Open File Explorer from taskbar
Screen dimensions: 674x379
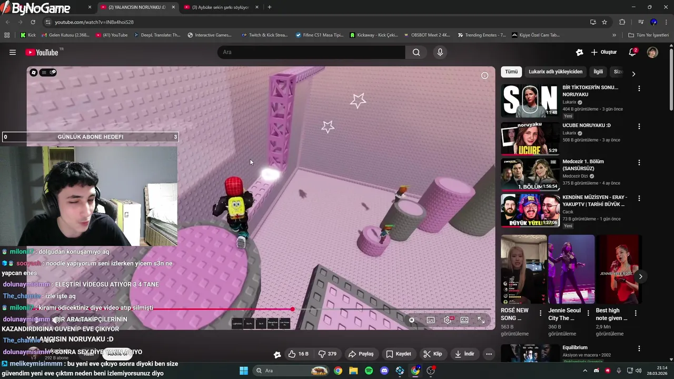click(353, 371)
